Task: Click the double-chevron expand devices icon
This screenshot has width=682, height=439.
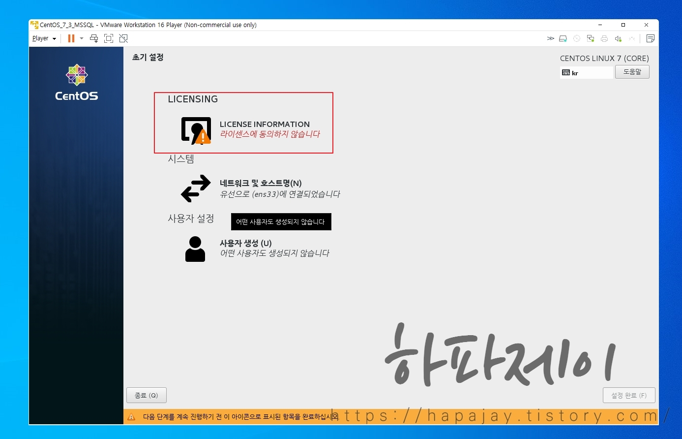Action: pyautogui.click(x=551, y=38)
